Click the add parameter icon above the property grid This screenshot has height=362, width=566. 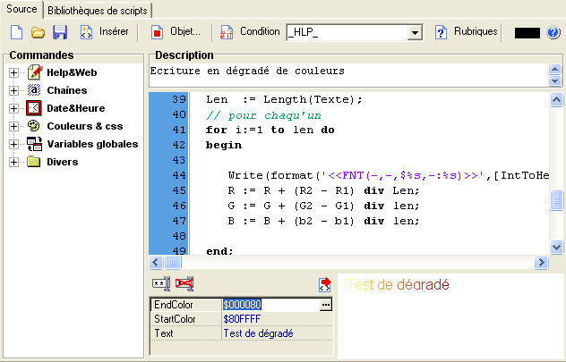pos(161,284)
